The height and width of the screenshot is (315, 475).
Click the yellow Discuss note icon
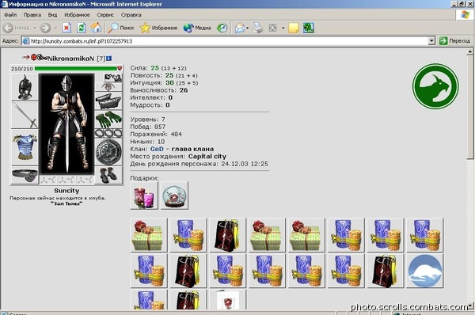pos(293,28)
